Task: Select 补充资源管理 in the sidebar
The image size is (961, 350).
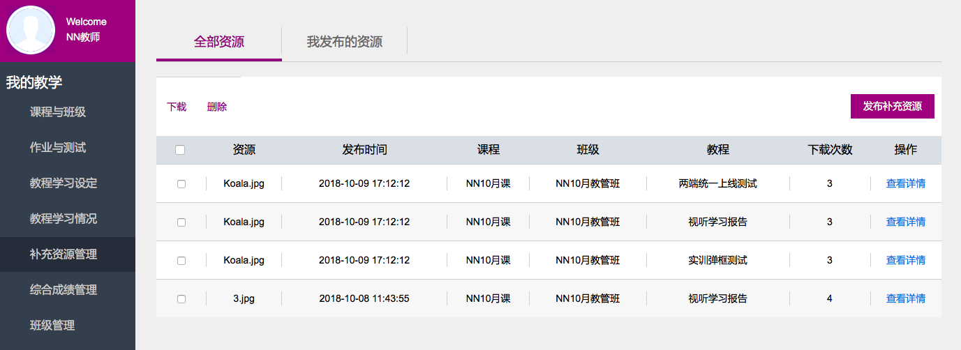Action: point(64,254)
